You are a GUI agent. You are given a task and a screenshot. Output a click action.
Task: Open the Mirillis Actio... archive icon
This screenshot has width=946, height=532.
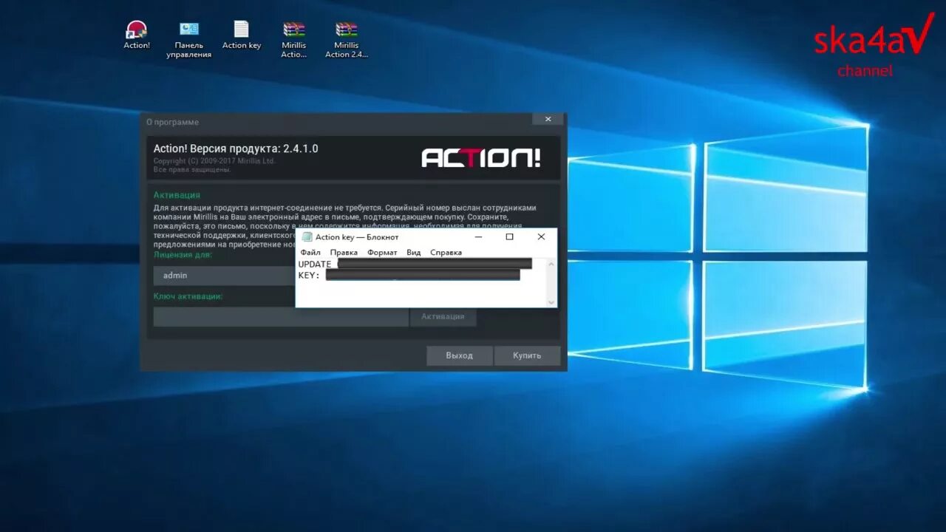(294, 39)
